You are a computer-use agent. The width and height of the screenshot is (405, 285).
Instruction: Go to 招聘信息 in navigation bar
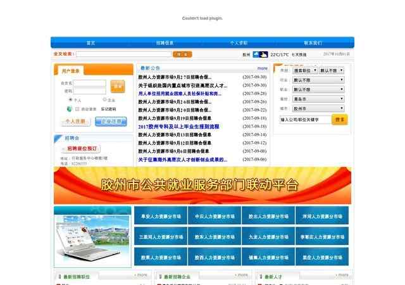165,43
